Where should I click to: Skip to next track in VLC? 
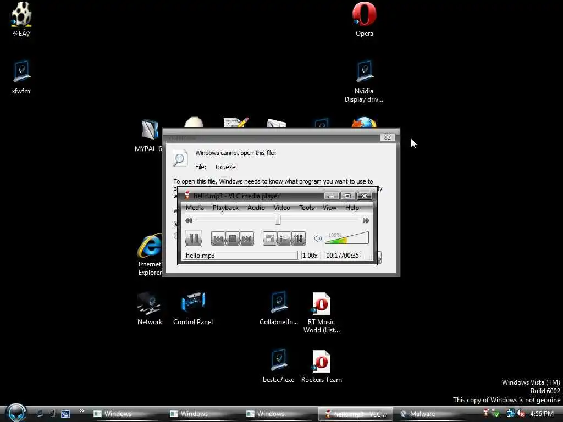click(247, 238)
